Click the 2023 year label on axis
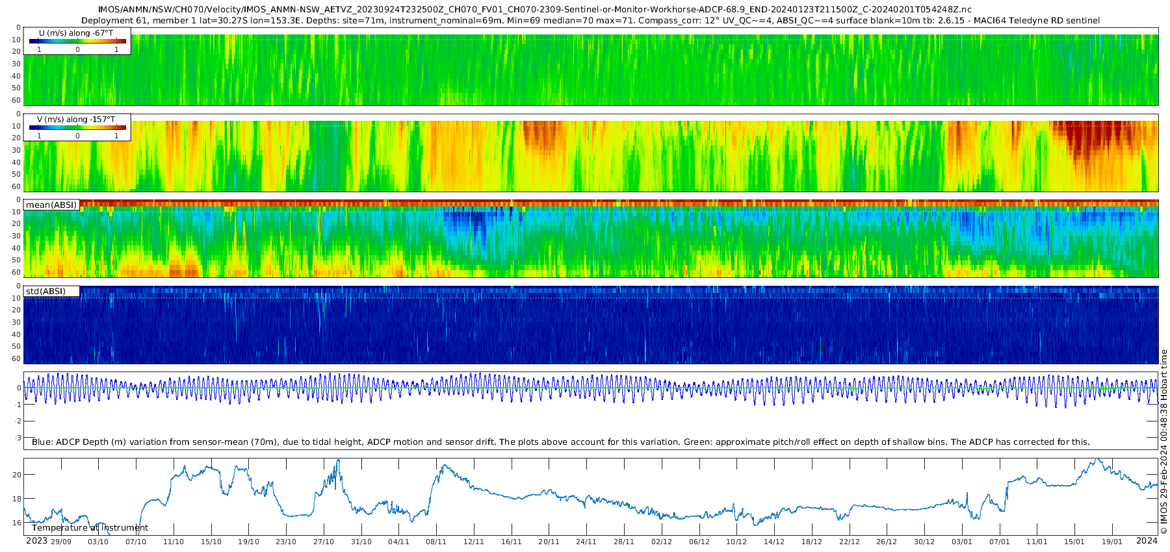Screen dimensions: 1170x552 click(x=36, y=541)
